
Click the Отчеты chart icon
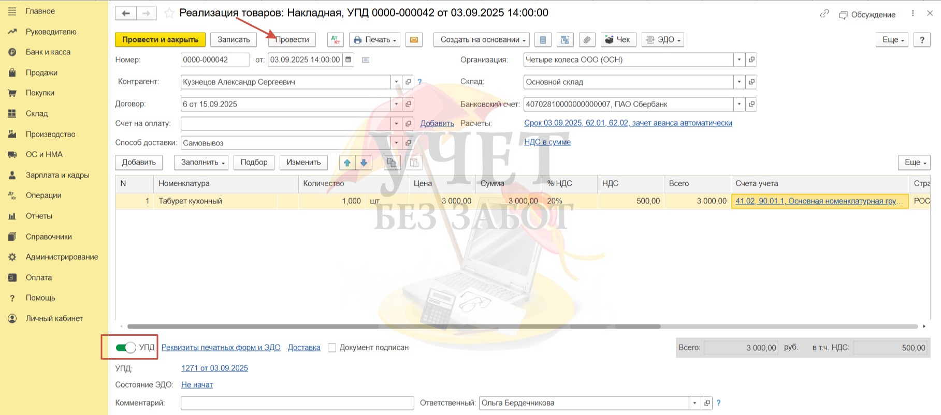pos(12,216)
